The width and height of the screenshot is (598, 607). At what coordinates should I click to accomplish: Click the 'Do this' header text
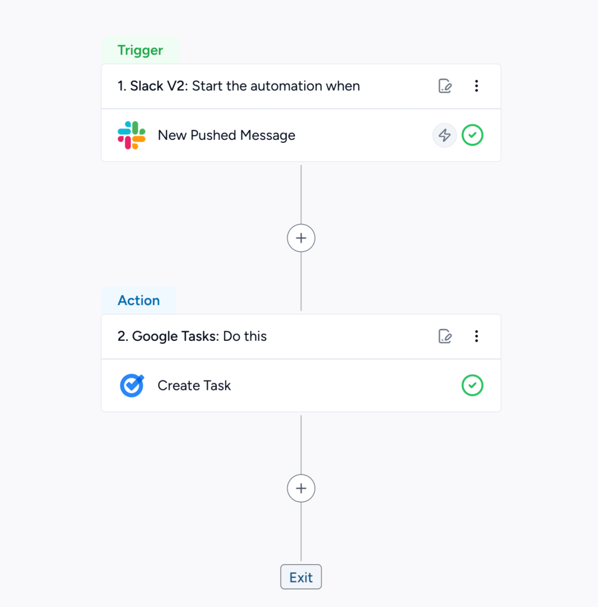pyautogui.click(x=245, y=337)
